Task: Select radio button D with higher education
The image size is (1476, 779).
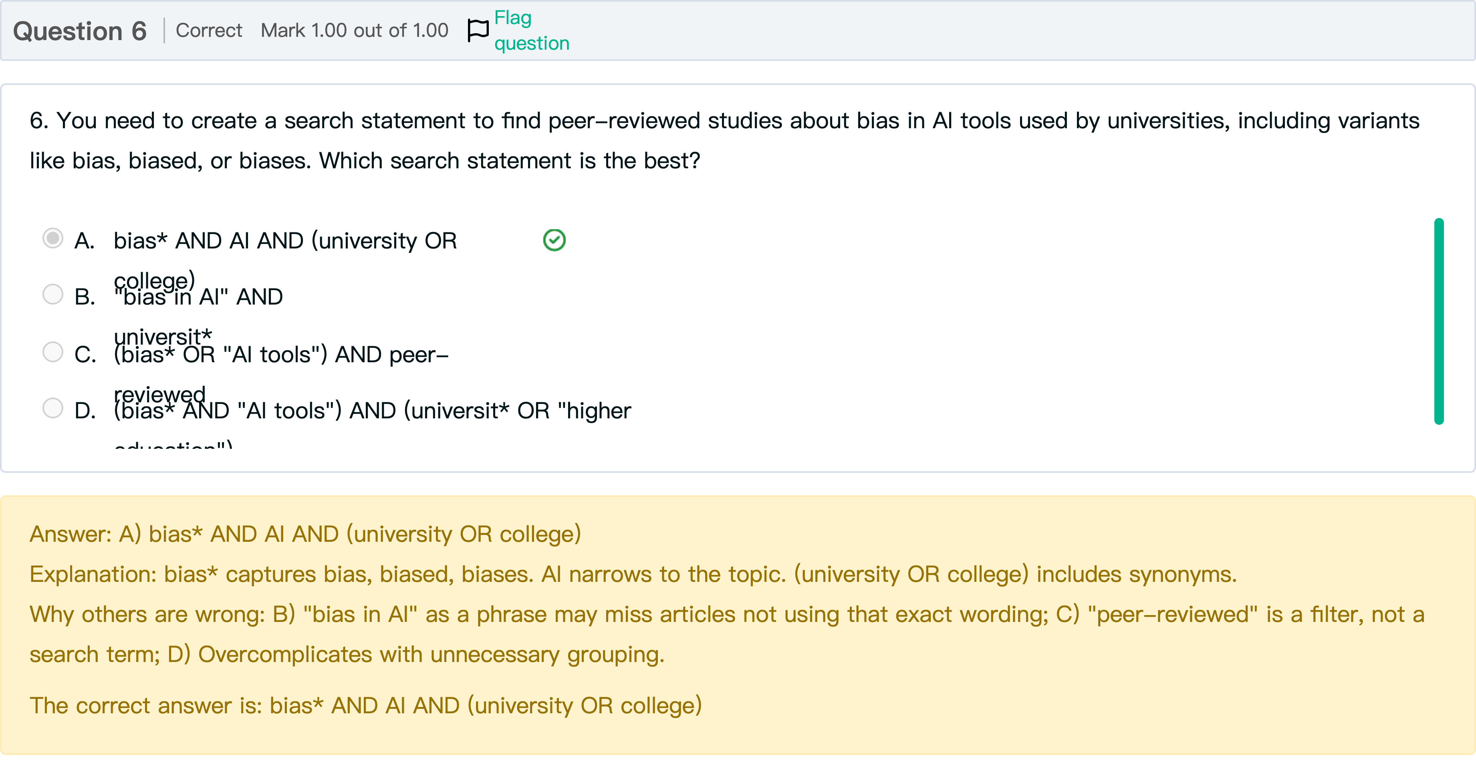Action: tap(53, 408)
